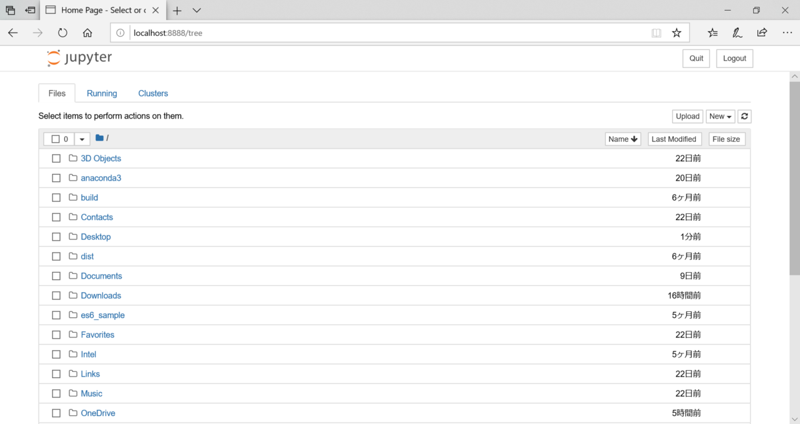Open the reading view icon
The width and height of the screenshot is (800, 424).
click(657, 33)
